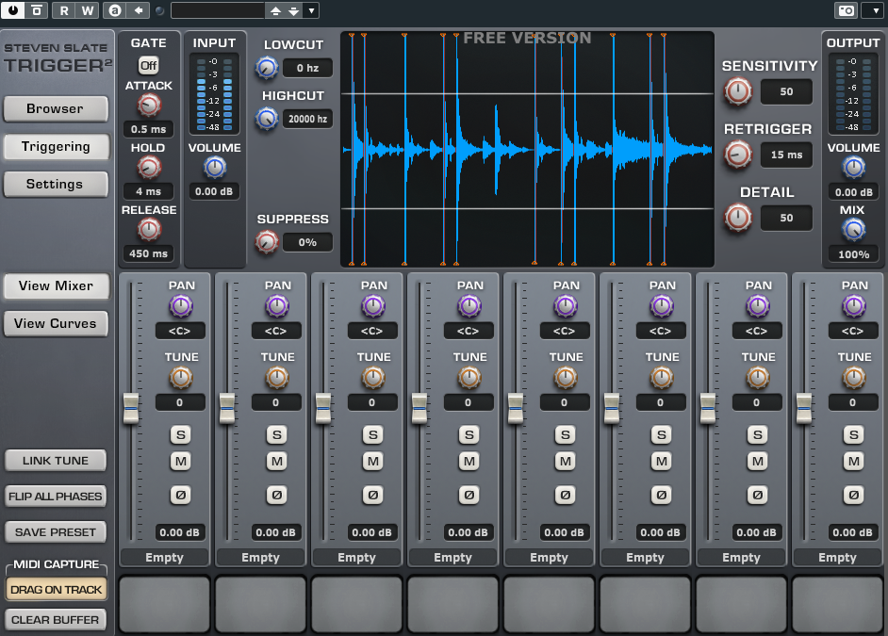The height and width of the screenshot is (636, 888).
Task: Click the Sensitivity knob
Action: (738, 91)
